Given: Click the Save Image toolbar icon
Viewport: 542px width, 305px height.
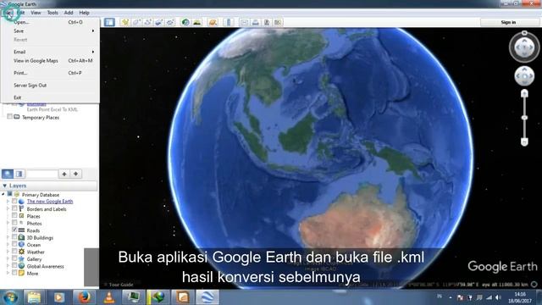Looking at the screenshot, I should point(267,22).
